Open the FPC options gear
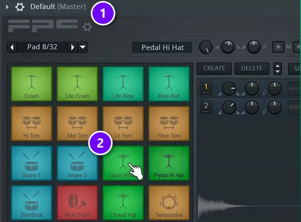 tap(87, 27)
